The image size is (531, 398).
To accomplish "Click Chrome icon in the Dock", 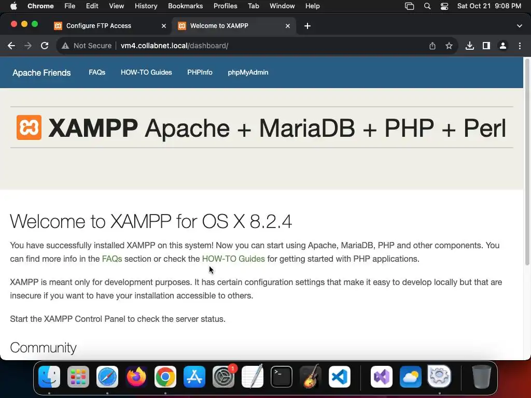I will point(165,377).
